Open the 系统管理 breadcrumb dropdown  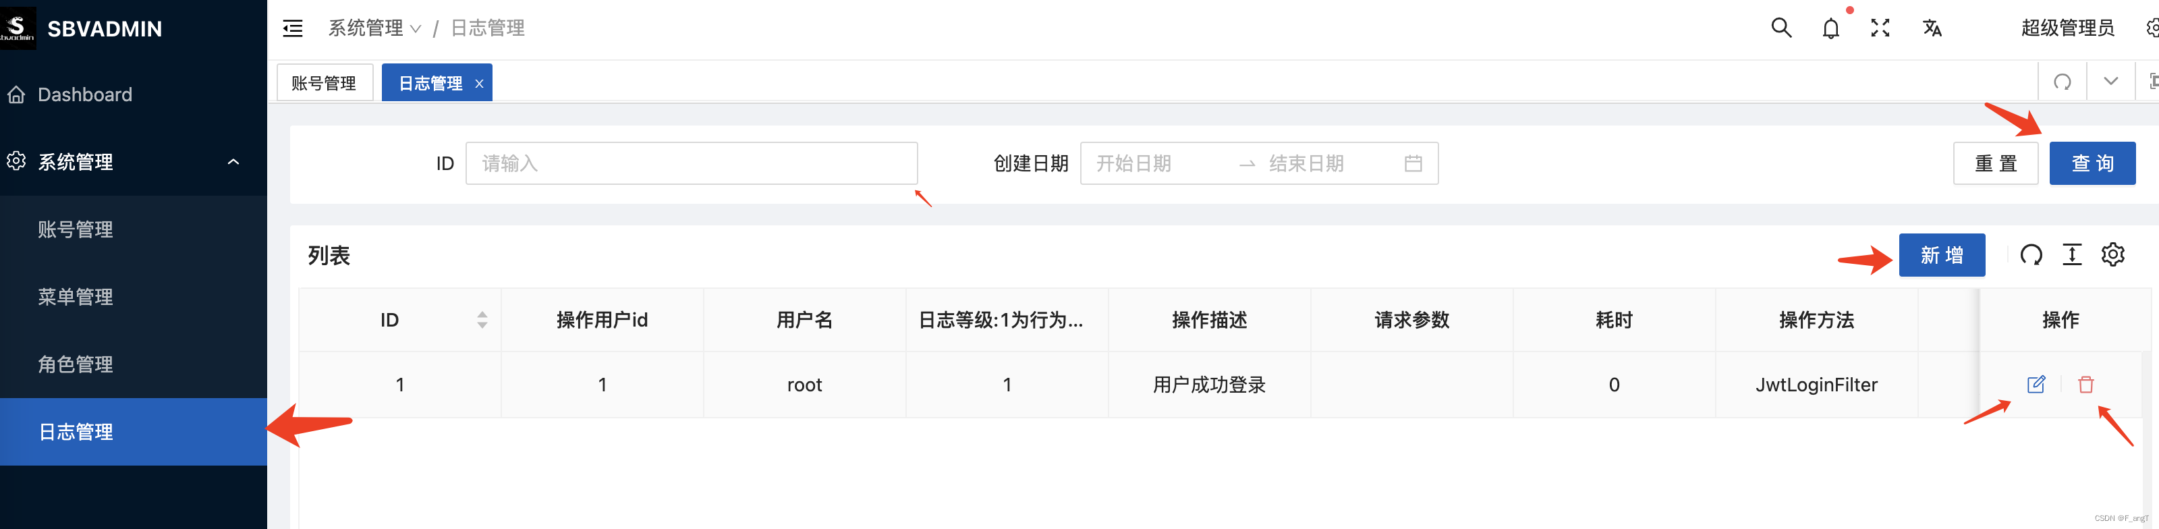click(x=374, y=28)
